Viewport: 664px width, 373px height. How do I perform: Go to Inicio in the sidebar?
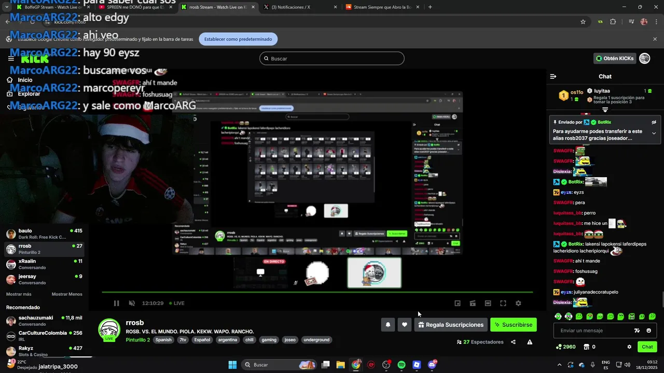(20, 80)
